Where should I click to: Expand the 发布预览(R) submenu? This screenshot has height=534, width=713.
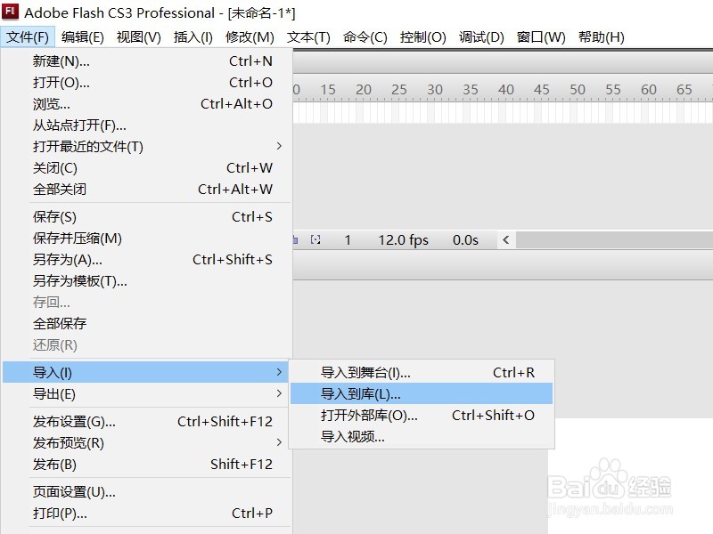[146, 442]
